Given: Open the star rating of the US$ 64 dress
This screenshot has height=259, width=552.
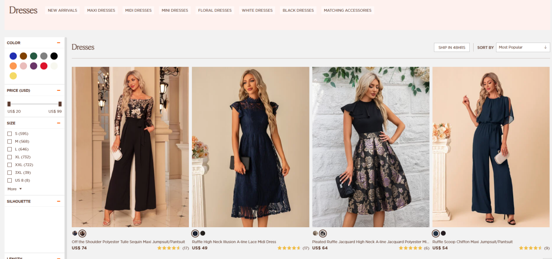Looking at the screenshot, I should pyautogui.click(x=410, y=248).
